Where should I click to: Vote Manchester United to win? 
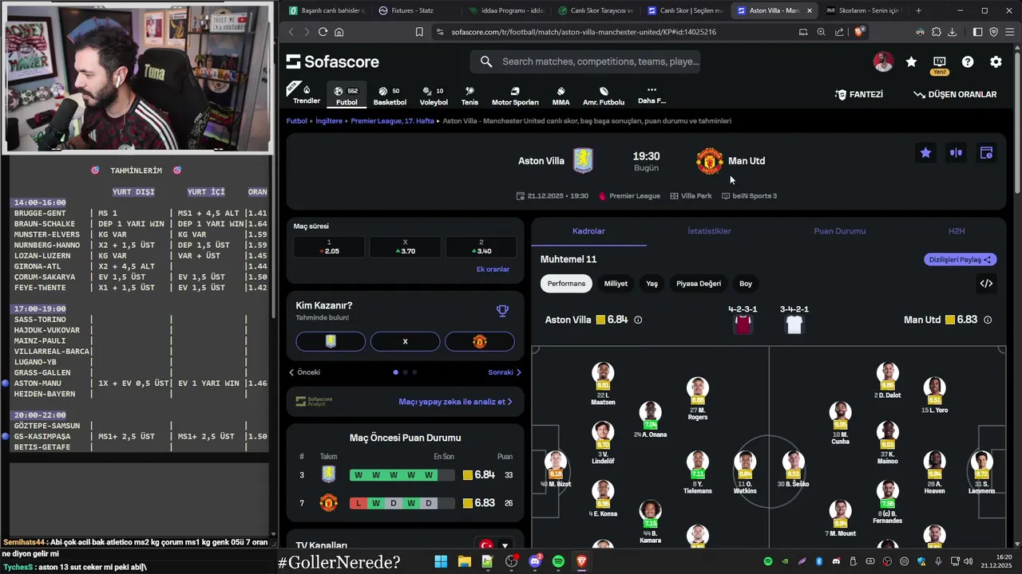point(479,341)
